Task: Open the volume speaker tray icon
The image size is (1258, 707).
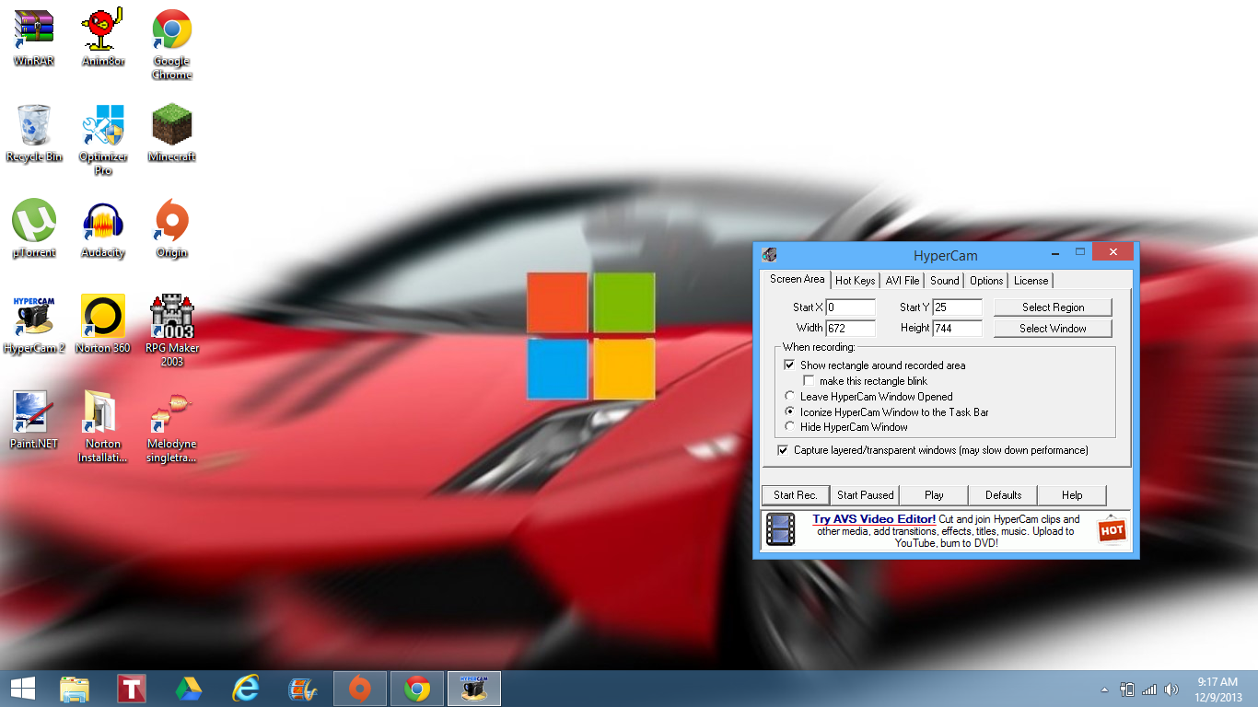Action: click(x=1171, y=689)
